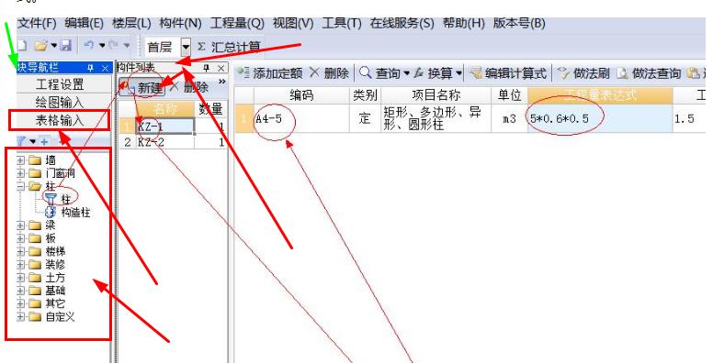The width and height of the screenshot is (724, 363).
Task: Click the filter funnel icon above the tree
Action: [22, 141]
